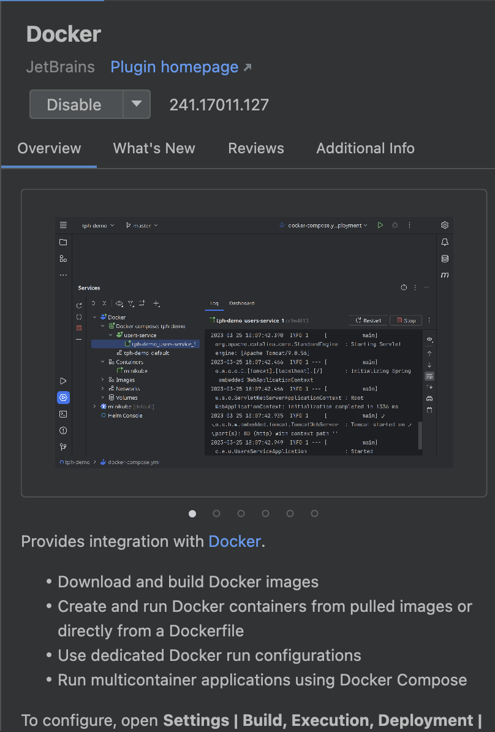Collapse the Docker tree node in preview
495x732 pixels.
point(95,317)
